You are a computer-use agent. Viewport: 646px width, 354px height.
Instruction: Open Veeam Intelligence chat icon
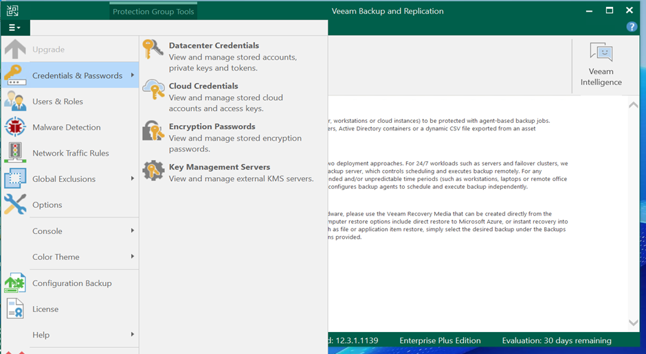[x=601, y=53]
